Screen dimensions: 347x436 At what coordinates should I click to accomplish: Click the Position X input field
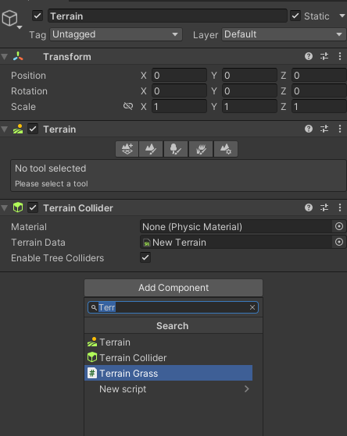tap(179, 76)
